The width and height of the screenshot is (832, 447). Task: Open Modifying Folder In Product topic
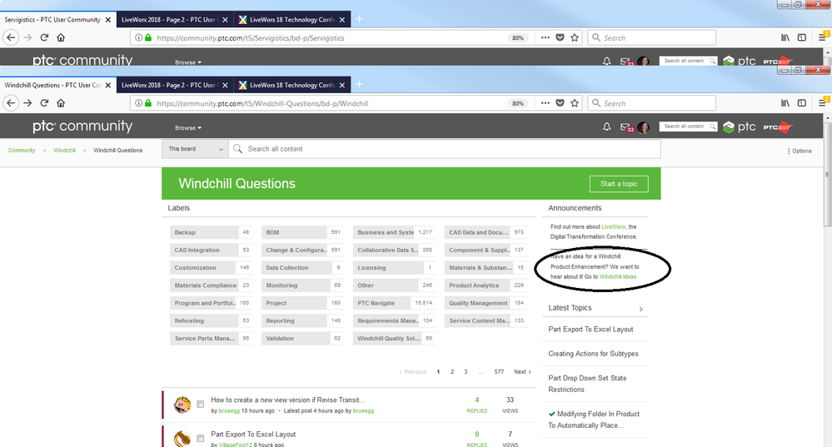(594, 420)
